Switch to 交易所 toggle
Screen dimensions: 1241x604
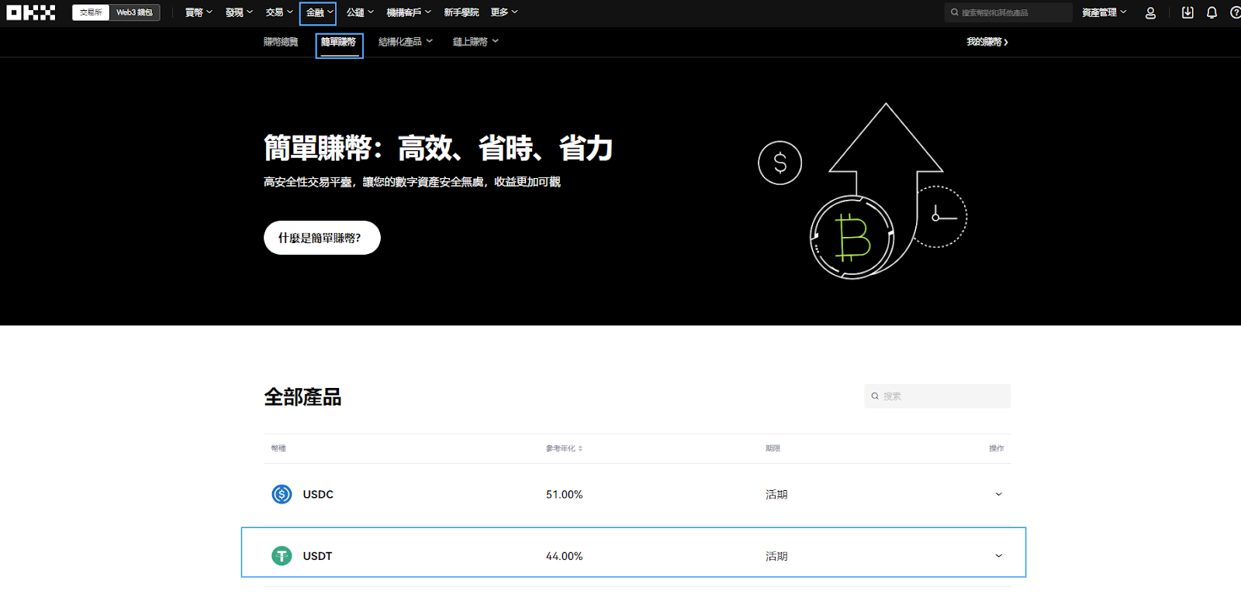91,12
